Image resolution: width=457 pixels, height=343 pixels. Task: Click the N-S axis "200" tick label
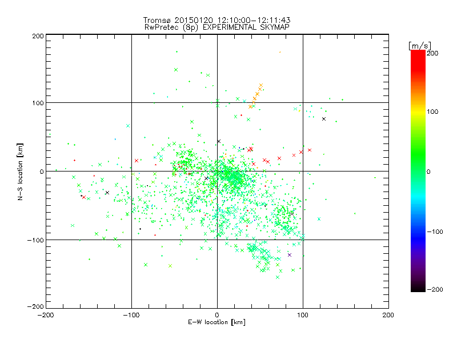38,36
